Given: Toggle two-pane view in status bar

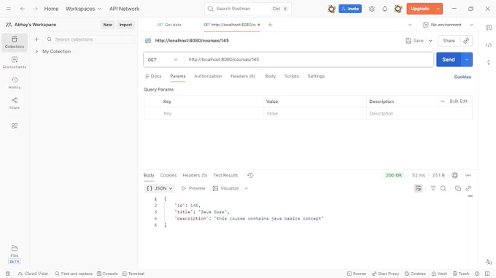Looking at the screenshot, I should [487, 274].
